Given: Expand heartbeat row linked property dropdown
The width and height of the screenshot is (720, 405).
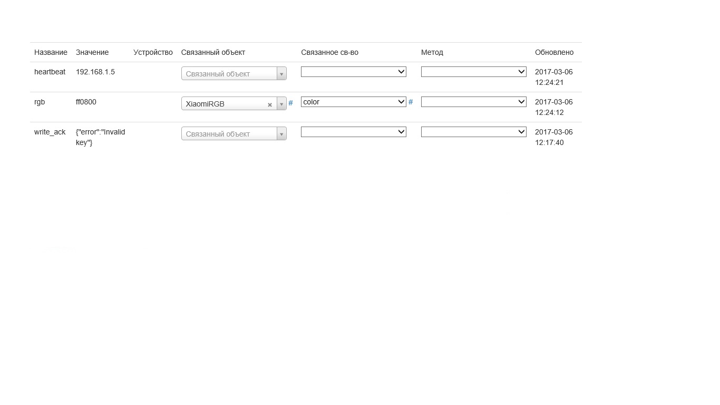Looking at the screenshot, I should click(353, 72).
